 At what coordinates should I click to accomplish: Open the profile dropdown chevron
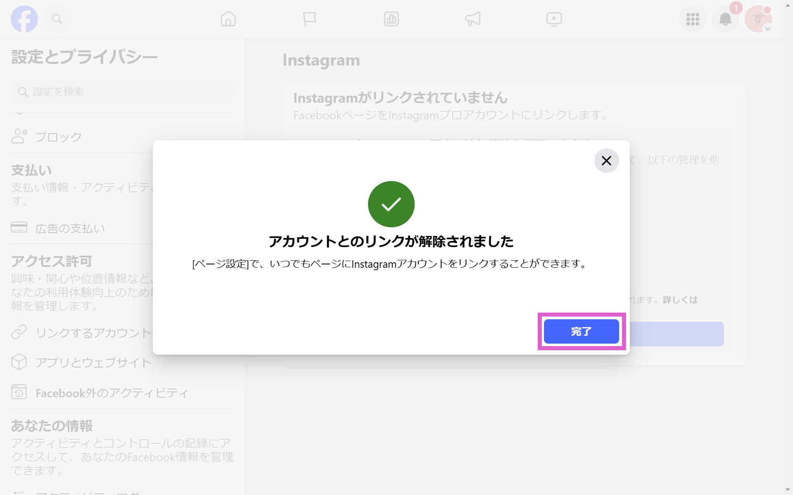click(769, 28)
